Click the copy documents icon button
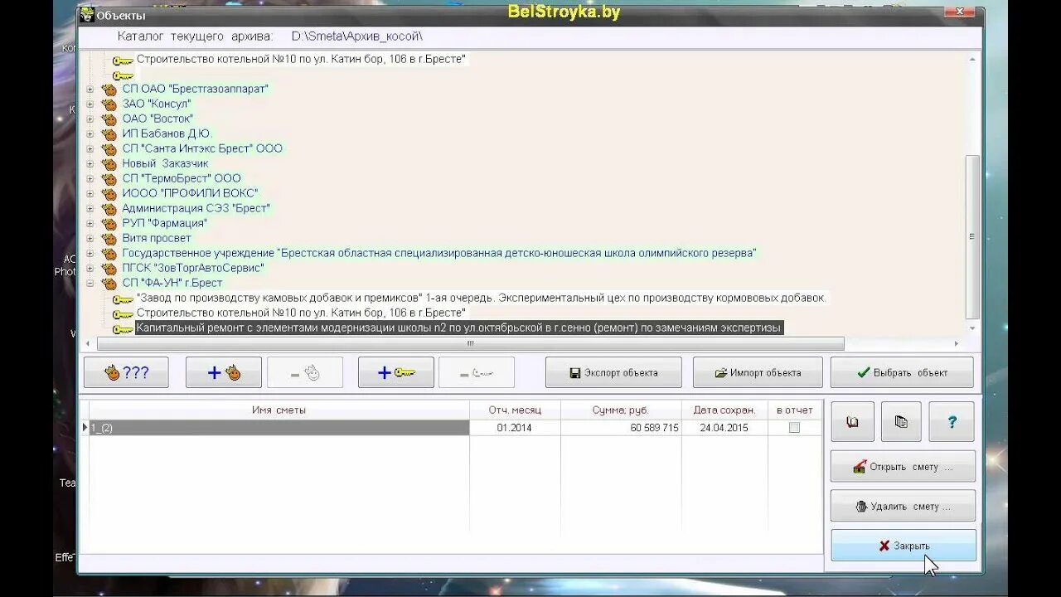Viewport: 1061px width, 597px height. (901, 421)
